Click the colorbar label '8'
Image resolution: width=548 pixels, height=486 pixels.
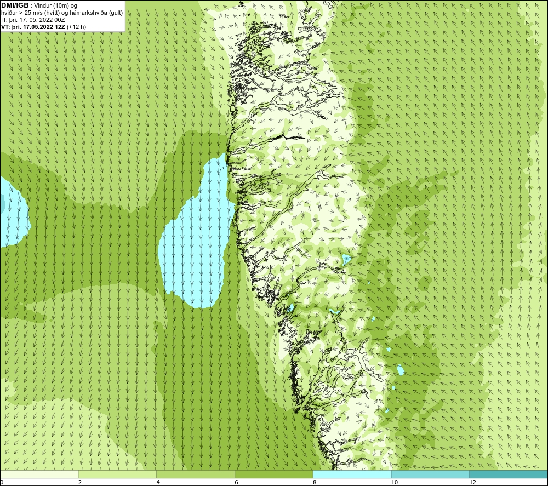315,482
